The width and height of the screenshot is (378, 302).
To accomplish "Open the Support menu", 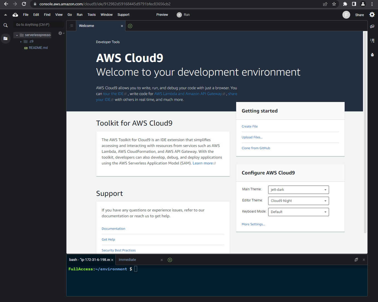I will [x=123, y=15].
